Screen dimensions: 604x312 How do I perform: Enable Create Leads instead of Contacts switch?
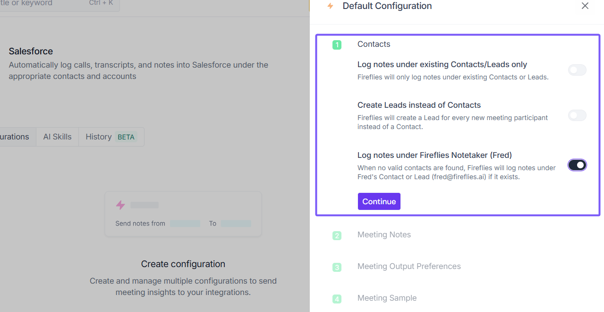[577, 115]
